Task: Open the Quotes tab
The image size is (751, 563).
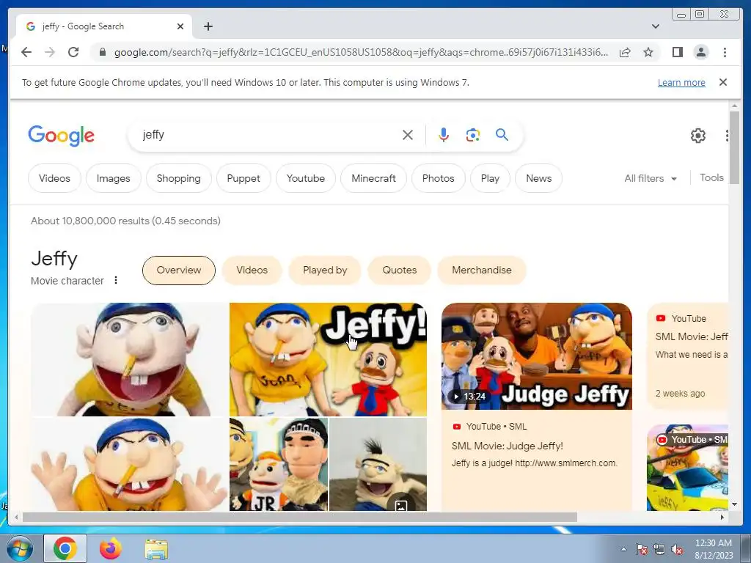Action: click(400, 270)
